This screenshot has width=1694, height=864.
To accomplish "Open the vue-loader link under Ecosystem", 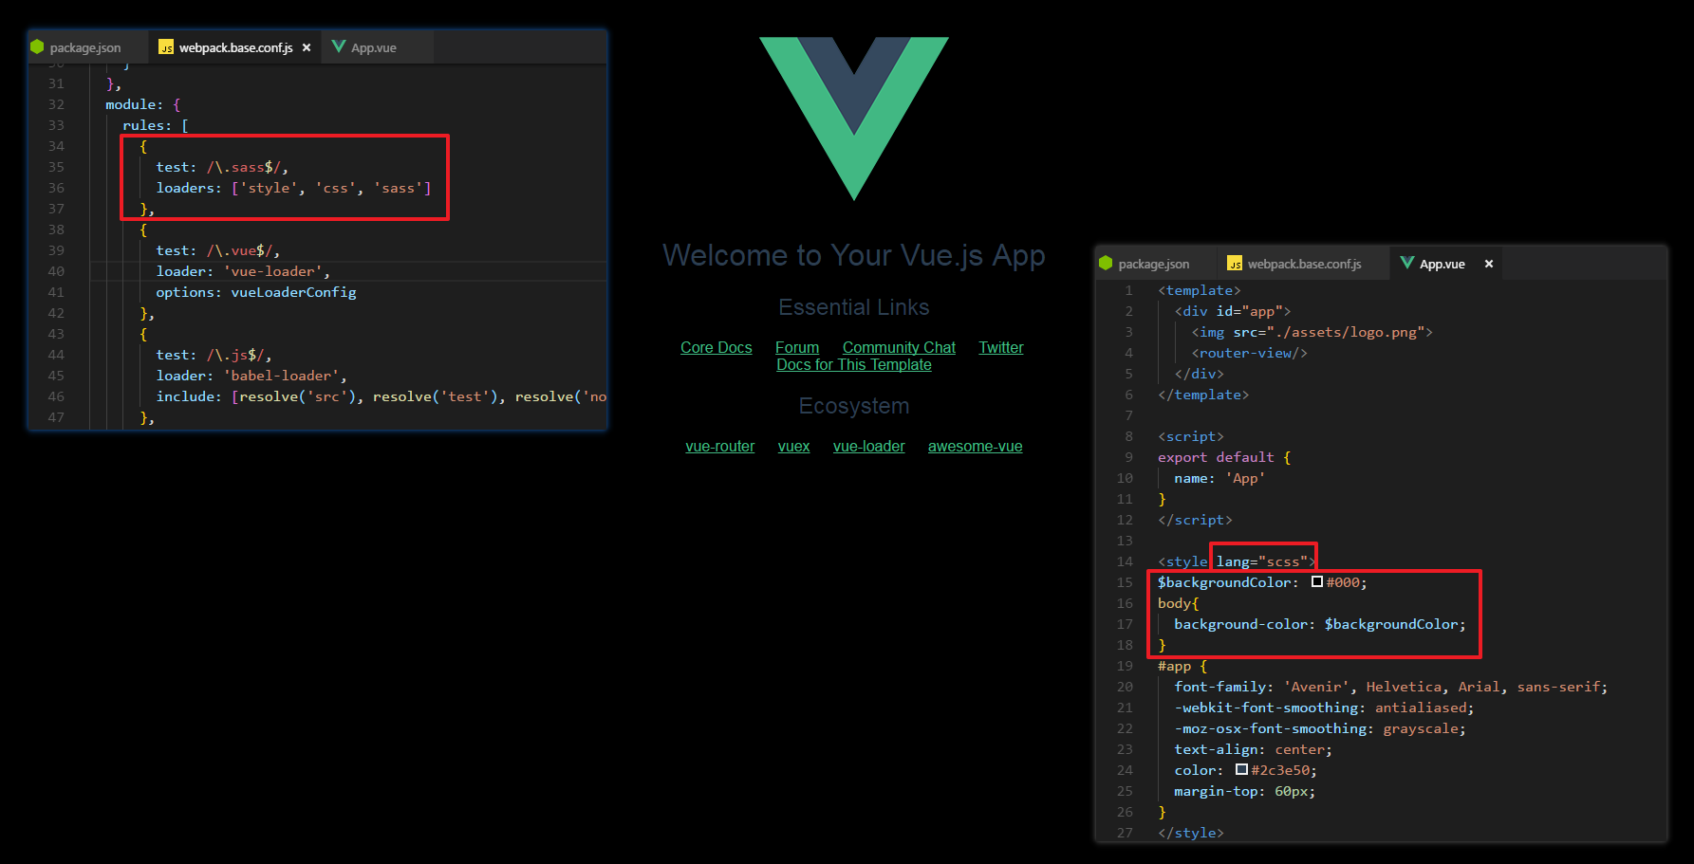I will pos(869,446).
